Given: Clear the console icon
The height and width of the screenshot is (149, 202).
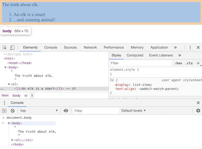Looking at the screenshot, I should [13, 111].
